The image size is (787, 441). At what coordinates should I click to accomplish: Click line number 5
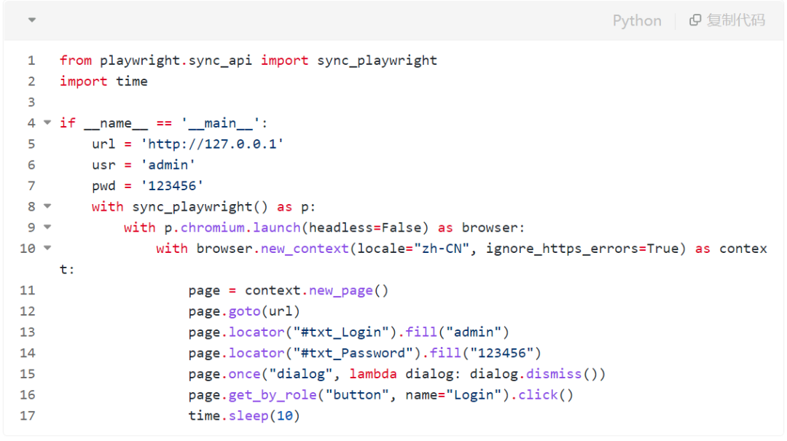31,144
